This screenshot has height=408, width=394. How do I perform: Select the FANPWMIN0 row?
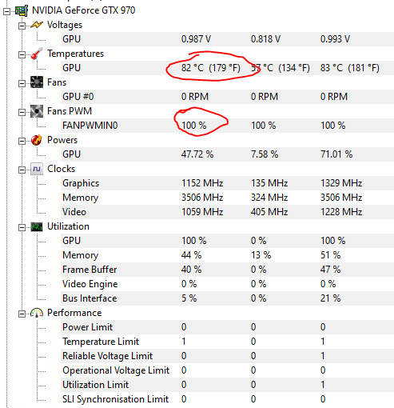(x=227, y=126)
